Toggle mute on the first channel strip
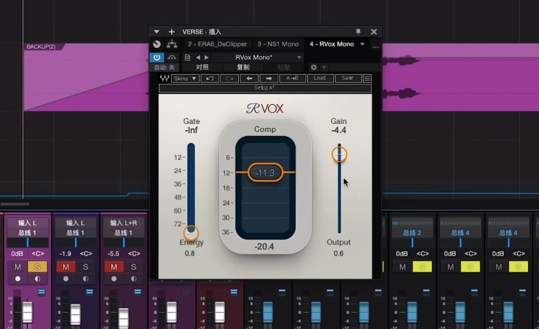Image resolution: width=539 pixels, height=329 pixels. (18, 267)
